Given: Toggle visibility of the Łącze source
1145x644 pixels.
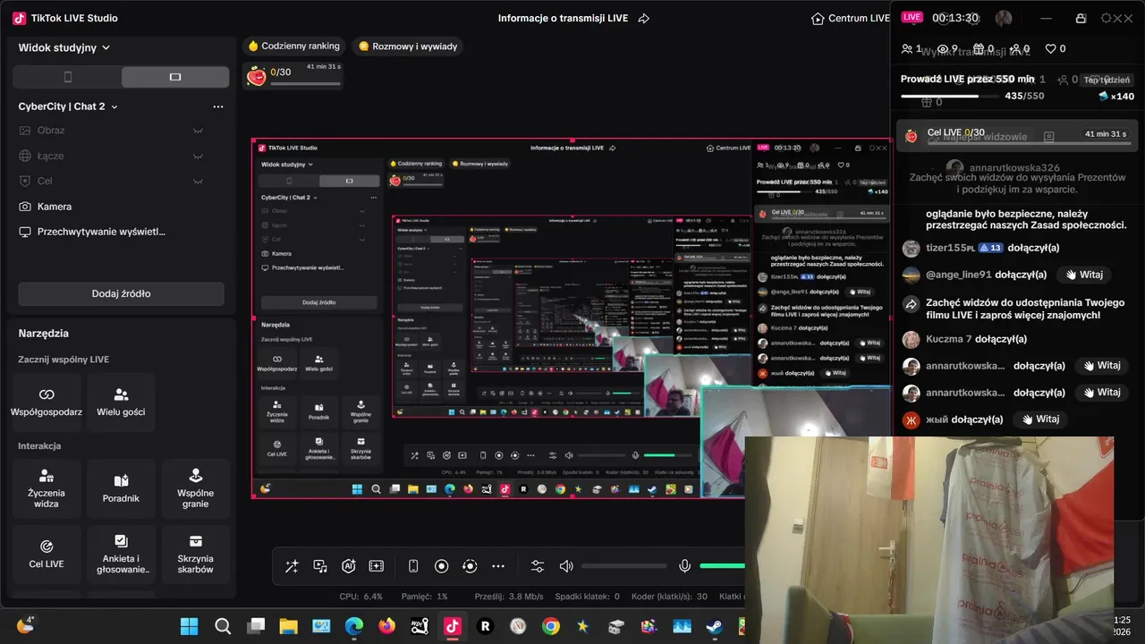Looking at the screenshot, I should (x=198, y=156).
